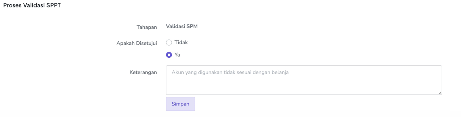Click the word SPPT in the heading
Viewport: 461px width, 117px height.
click(54, 5)
